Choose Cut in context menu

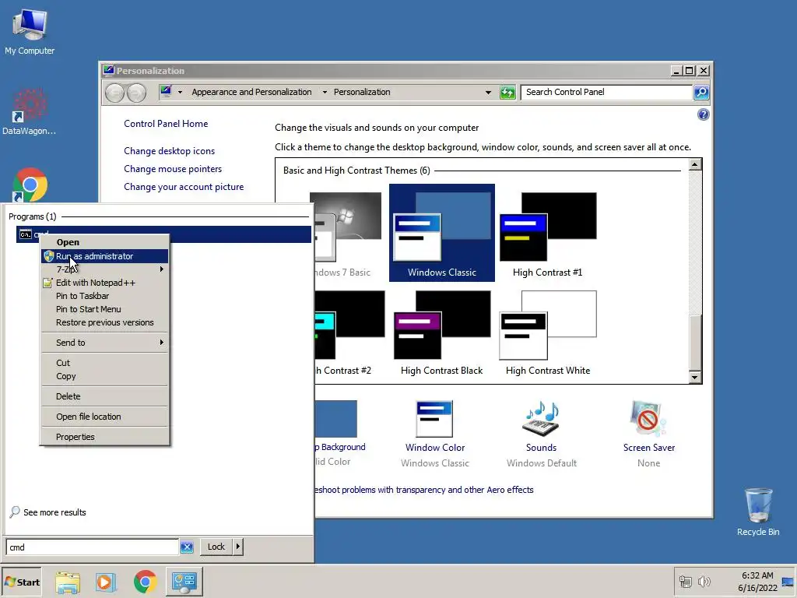pyautogui.click(x=104, y=363)
